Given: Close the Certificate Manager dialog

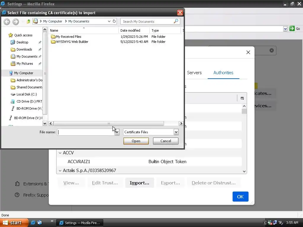Looking at the screenshot, I should 248,52.
